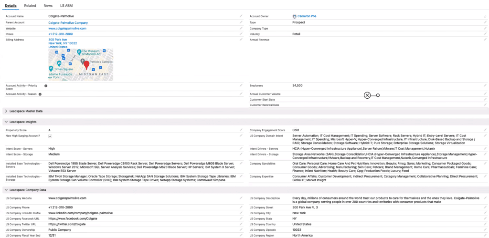Screen dimensions: 489x238
Task: Open www.colgatepalmolive.com website link
Action: [67, 28]
